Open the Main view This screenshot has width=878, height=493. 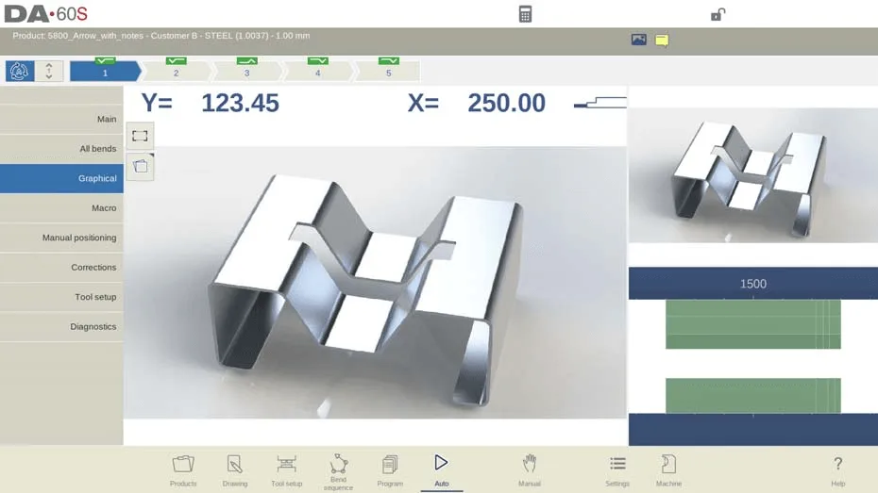(x=61, y=119)
